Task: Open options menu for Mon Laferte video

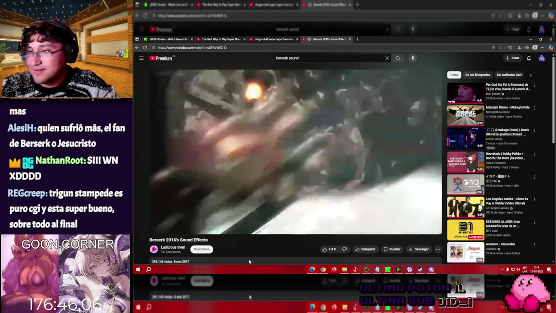Action: (x=534, y=85)
